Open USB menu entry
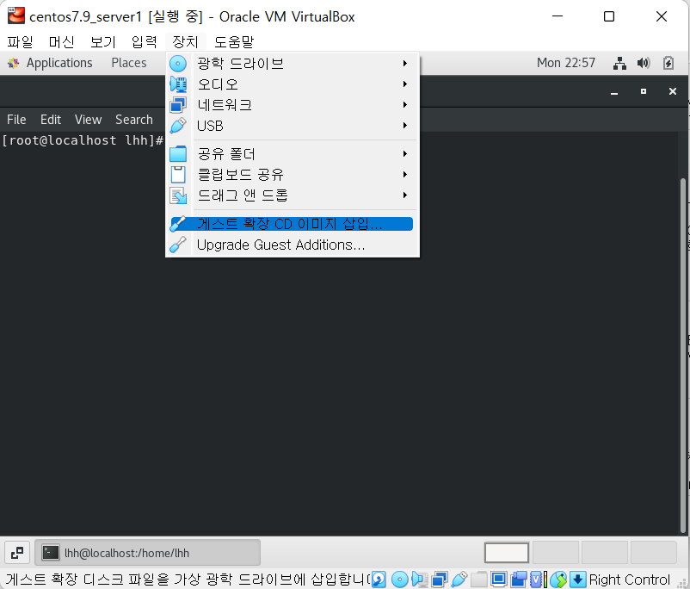690x589 pixels. 292,126
